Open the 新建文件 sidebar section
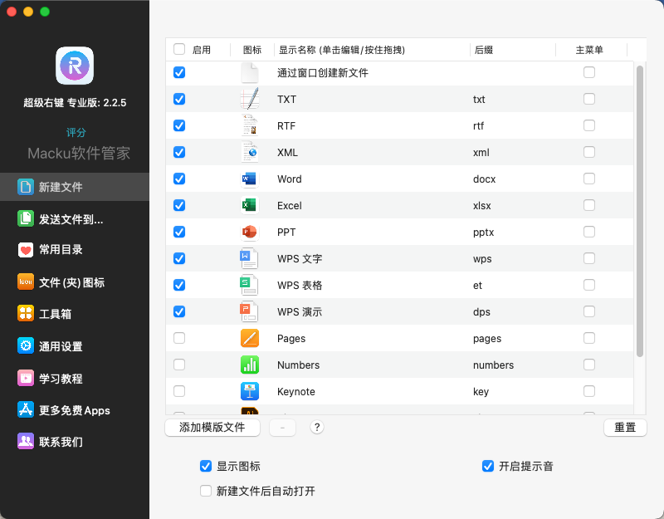Screen dimensions: 664x519 pos(75,187)
